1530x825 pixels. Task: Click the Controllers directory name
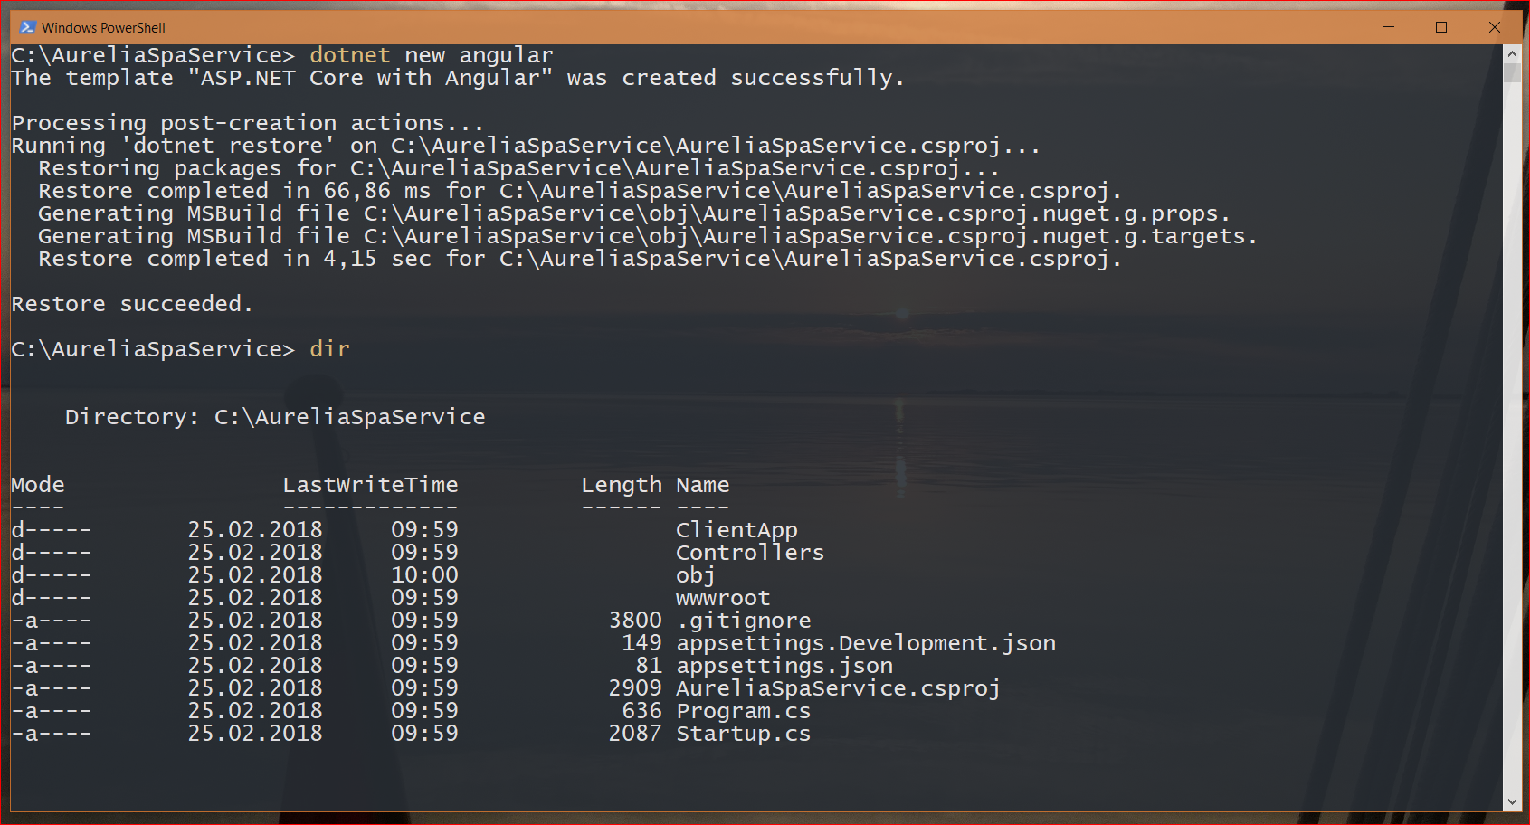(x=750, y=553)
